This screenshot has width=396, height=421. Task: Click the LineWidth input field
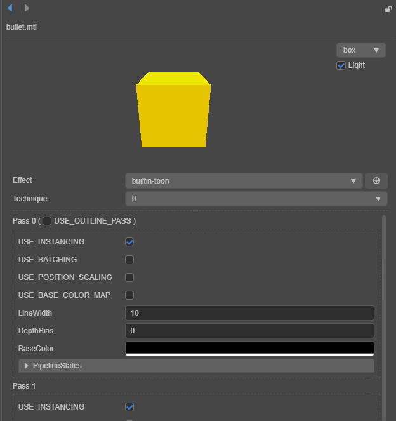point(249,313)
